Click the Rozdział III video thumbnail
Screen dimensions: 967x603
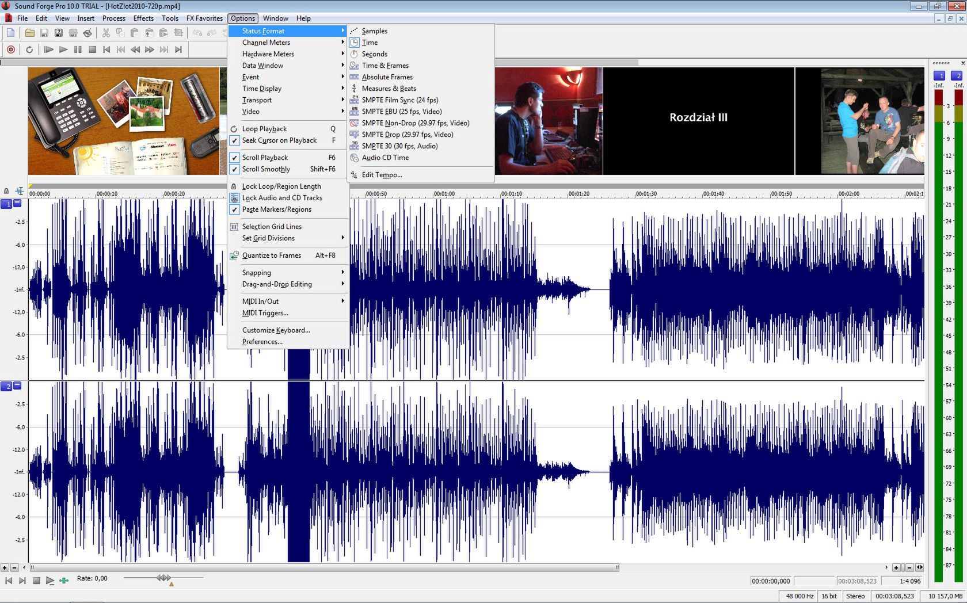(698, 121)
